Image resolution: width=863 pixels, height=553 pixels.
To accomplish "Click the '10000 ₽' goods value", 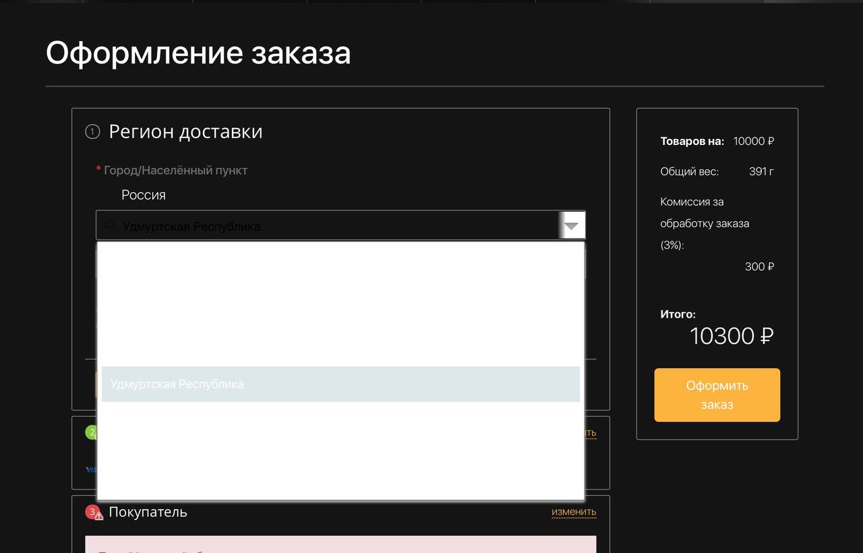I will pos(754,142).
